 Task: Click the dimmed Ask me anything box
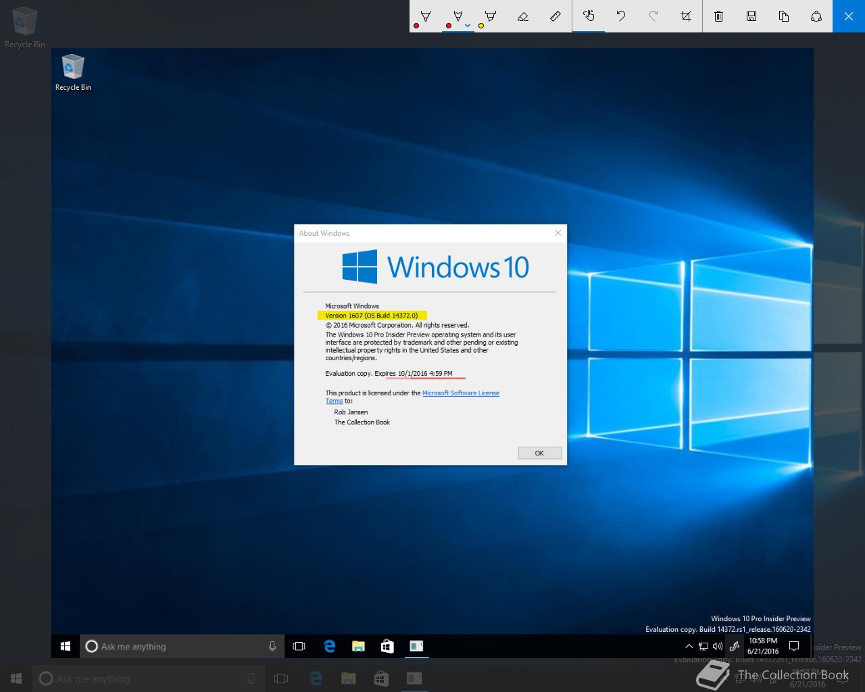click(148, 678)
